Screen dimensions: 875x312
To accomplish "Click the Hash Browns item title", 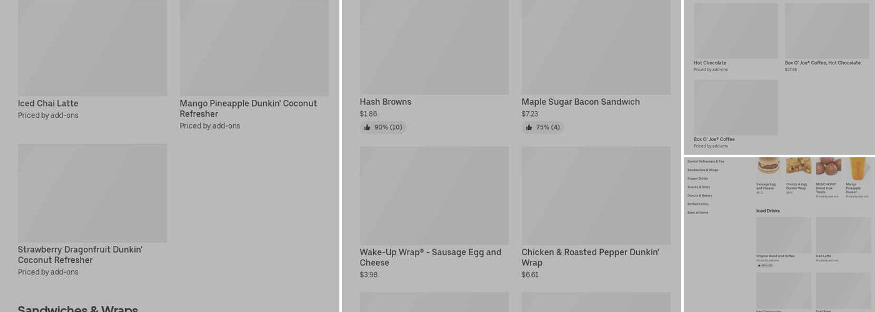I will [x=386, y=102].
